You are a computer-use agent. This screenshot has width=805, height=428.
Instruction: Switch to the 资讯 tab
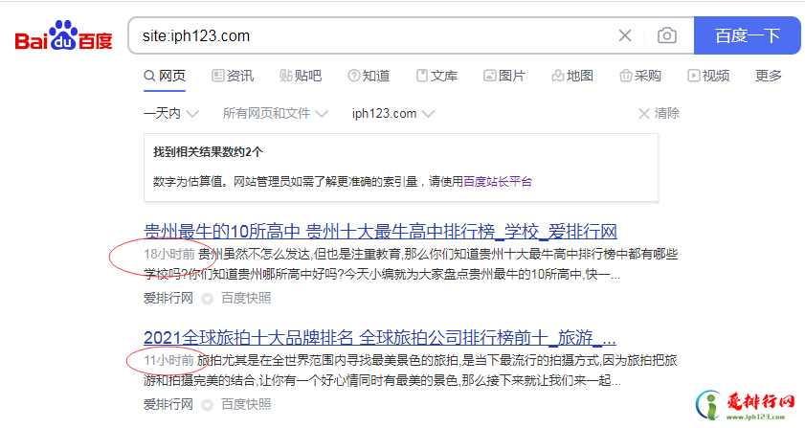pyautogui.click(x=233, y=76)
